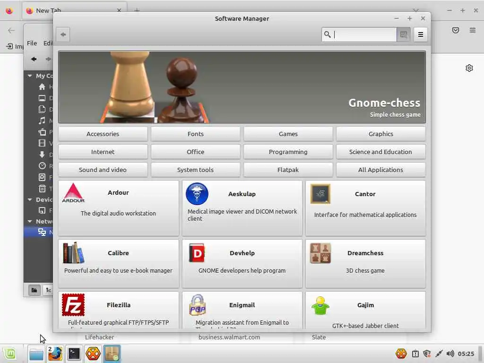Image resolution: width=484 pixels, height=363 pixels.
Task: Open the Terminal from the taskbar
Action: (x=74, y=354)
